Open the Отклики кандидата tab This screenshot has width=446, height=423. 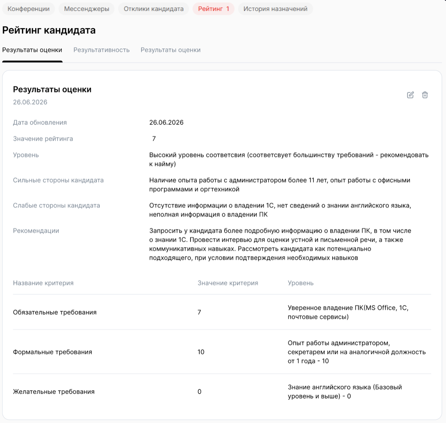[153, 9]
